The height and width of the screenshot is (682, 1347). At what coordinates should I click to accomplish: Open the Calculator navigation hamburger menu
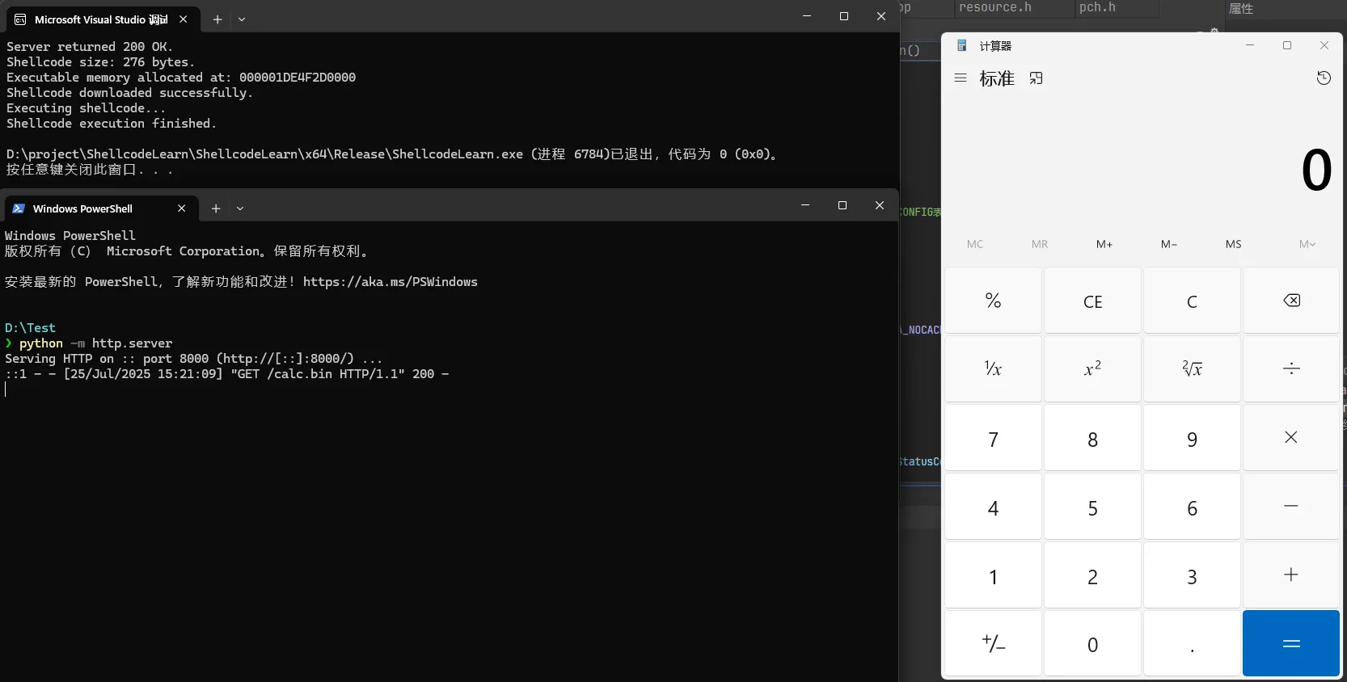tap(961, 78)
